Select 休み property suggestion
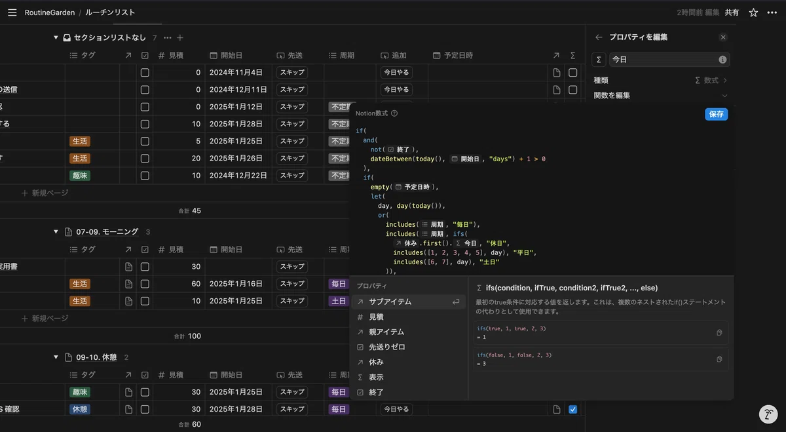786x432 pixels. [408, 362]
